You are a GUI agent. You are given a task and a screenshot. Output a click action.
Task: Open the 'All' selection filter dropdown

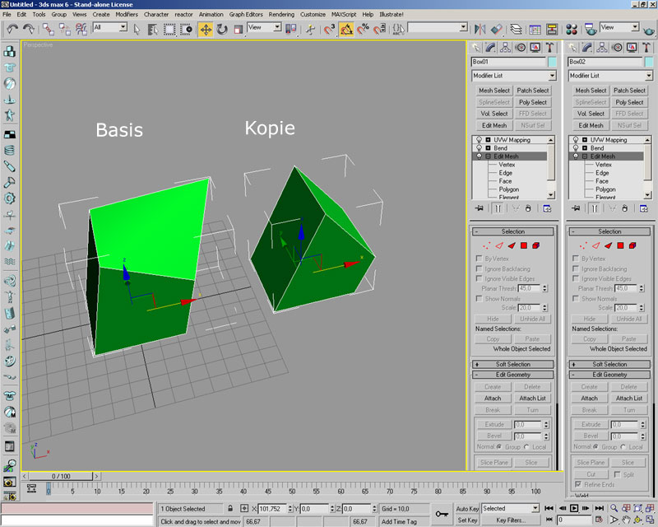click(110, 28)
